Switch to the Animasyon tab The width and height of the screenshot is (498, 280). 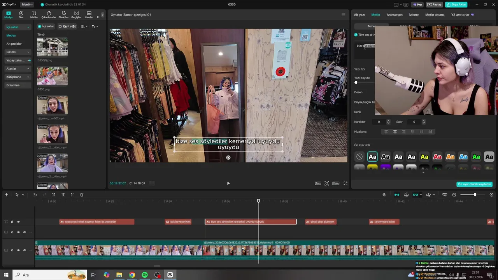[x=395, y=15]
